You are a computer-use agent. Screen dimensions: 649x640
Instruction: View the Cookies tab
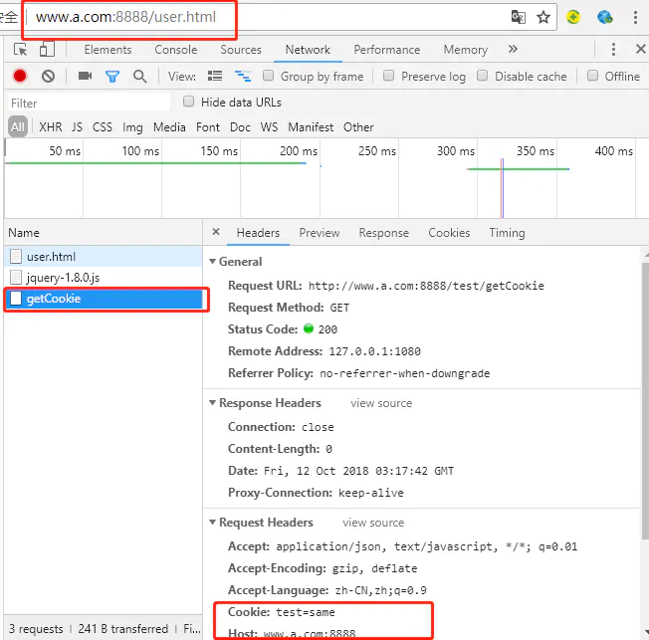449,233
